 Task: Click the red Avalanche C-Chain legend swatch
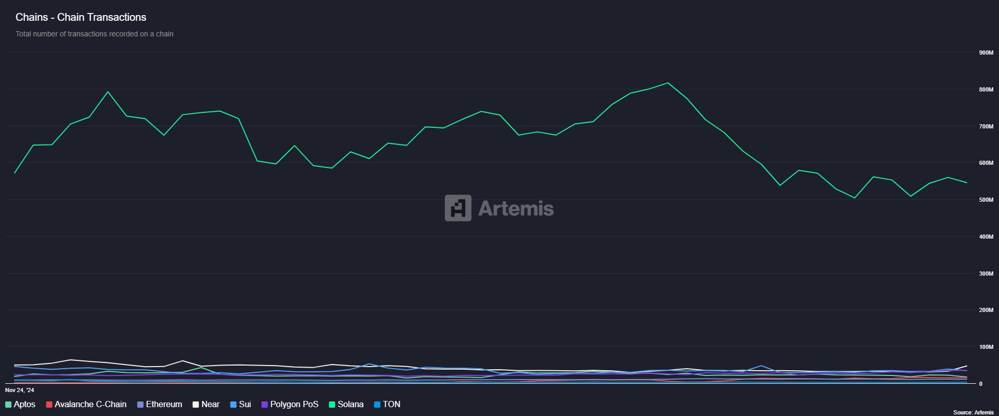click(x=49, y=405)
